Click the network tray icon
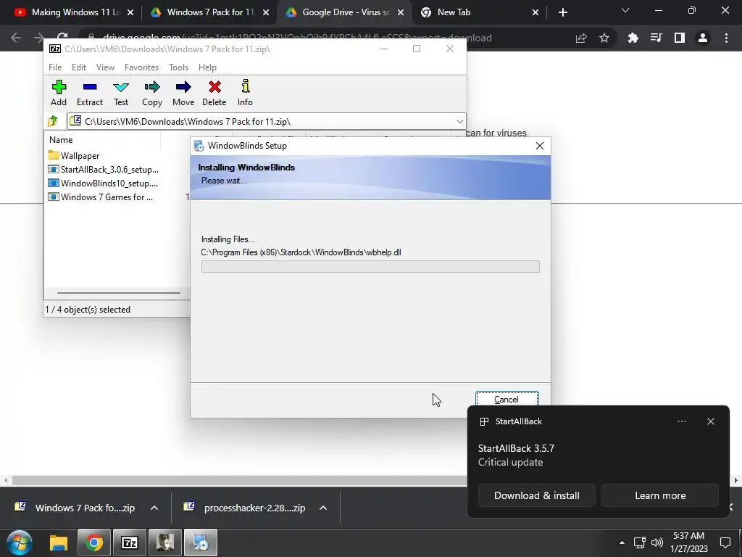Viewport: 742px width, 557px height. [640, 542]
